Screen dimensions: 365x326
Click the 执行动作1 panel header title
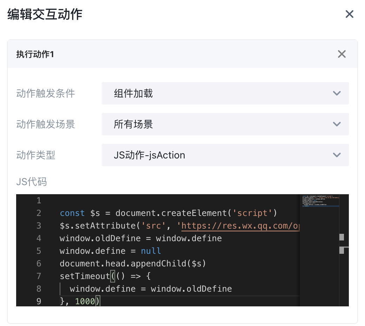(35, 54)
